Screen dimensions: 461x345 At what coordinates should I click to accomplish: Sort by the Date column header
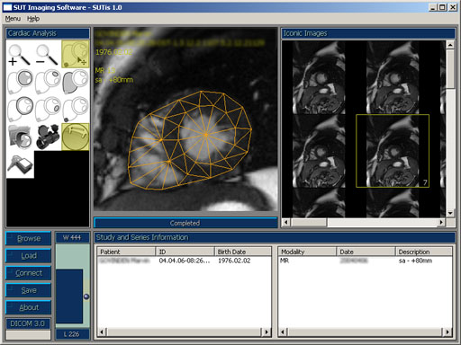click(x=366, y=252)
